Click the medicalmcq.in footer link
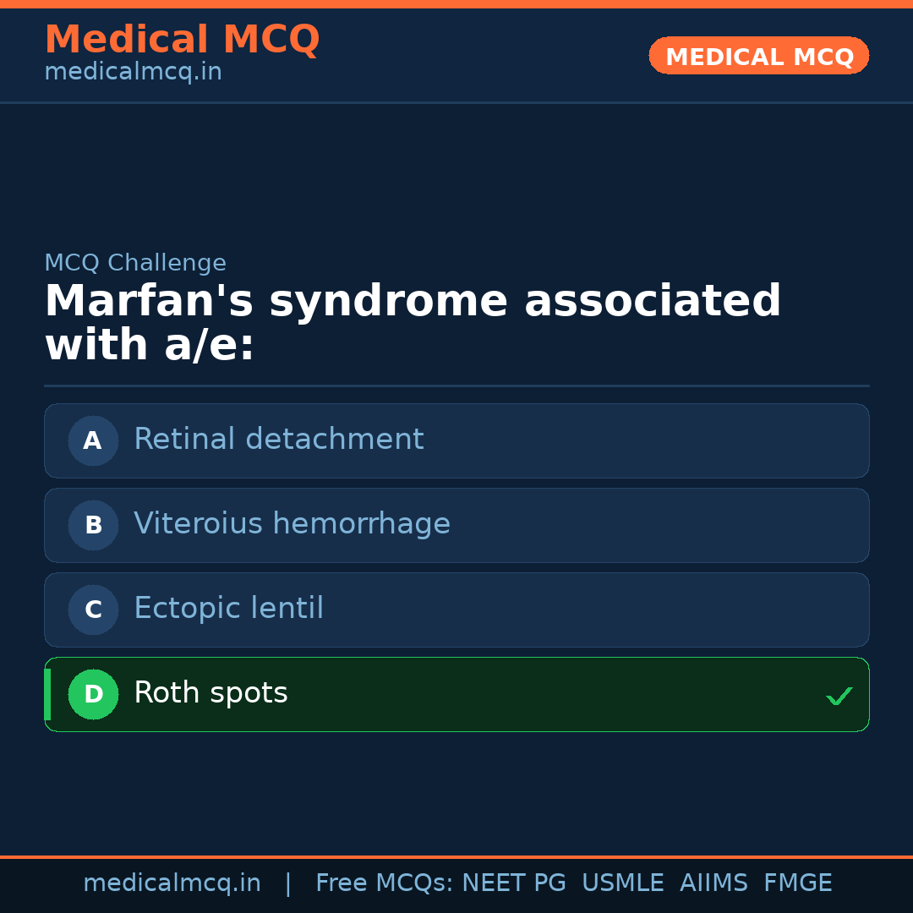 click(x=172, y=883)
